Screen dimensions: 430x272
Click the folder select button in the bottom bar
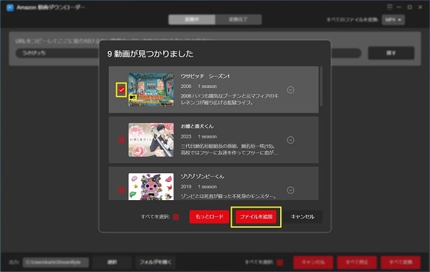coord(112,263)
